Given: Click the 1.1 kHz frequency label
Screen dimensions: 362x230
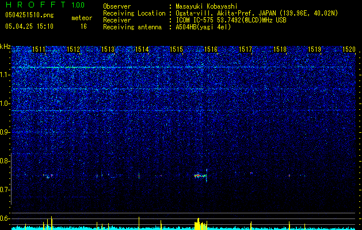Looking at the screenshot, I should [5, 75].
